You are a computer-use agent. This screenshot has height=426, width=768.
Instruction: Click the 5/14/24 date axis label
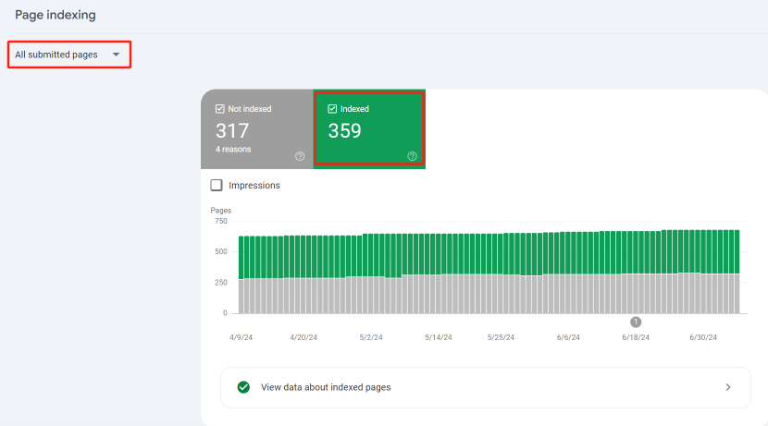[439, 338]
